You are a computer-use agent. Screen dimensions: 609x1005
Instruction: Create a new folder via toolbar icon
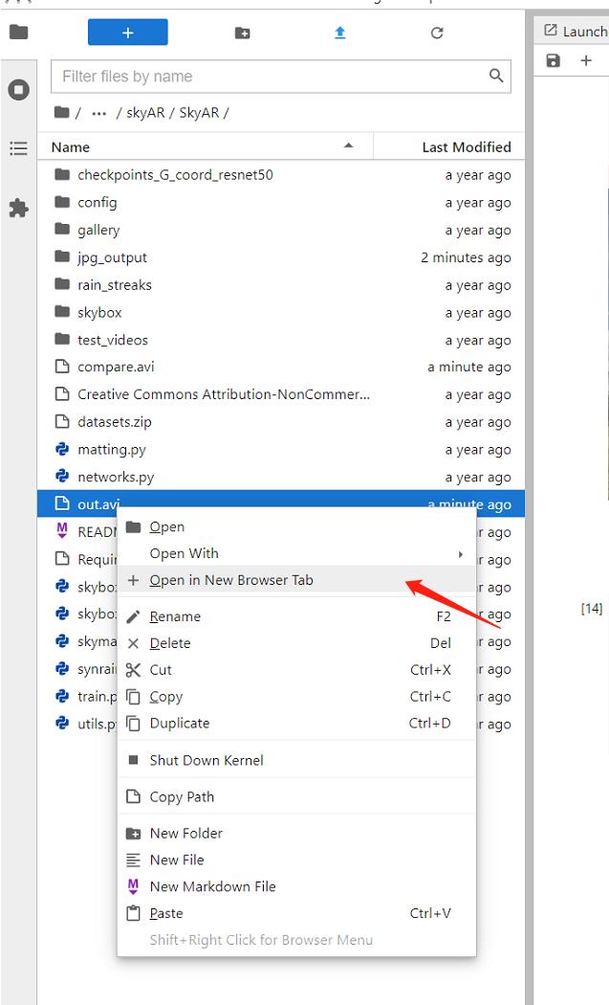pyautogui.click(x=242, y=33)
